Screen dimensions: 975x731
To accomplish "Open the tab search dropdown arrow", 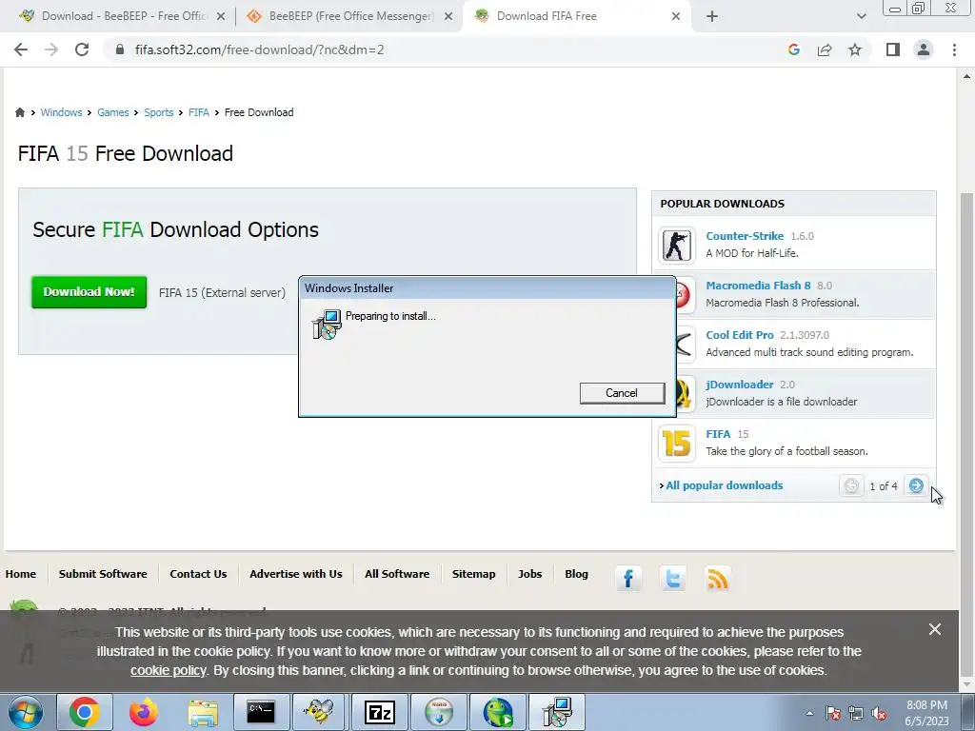I will pyautogui.click(x=861, y=16).
